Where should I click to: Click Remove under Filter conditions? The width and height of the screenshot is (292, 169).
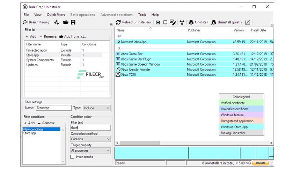(x=46, y=123)
